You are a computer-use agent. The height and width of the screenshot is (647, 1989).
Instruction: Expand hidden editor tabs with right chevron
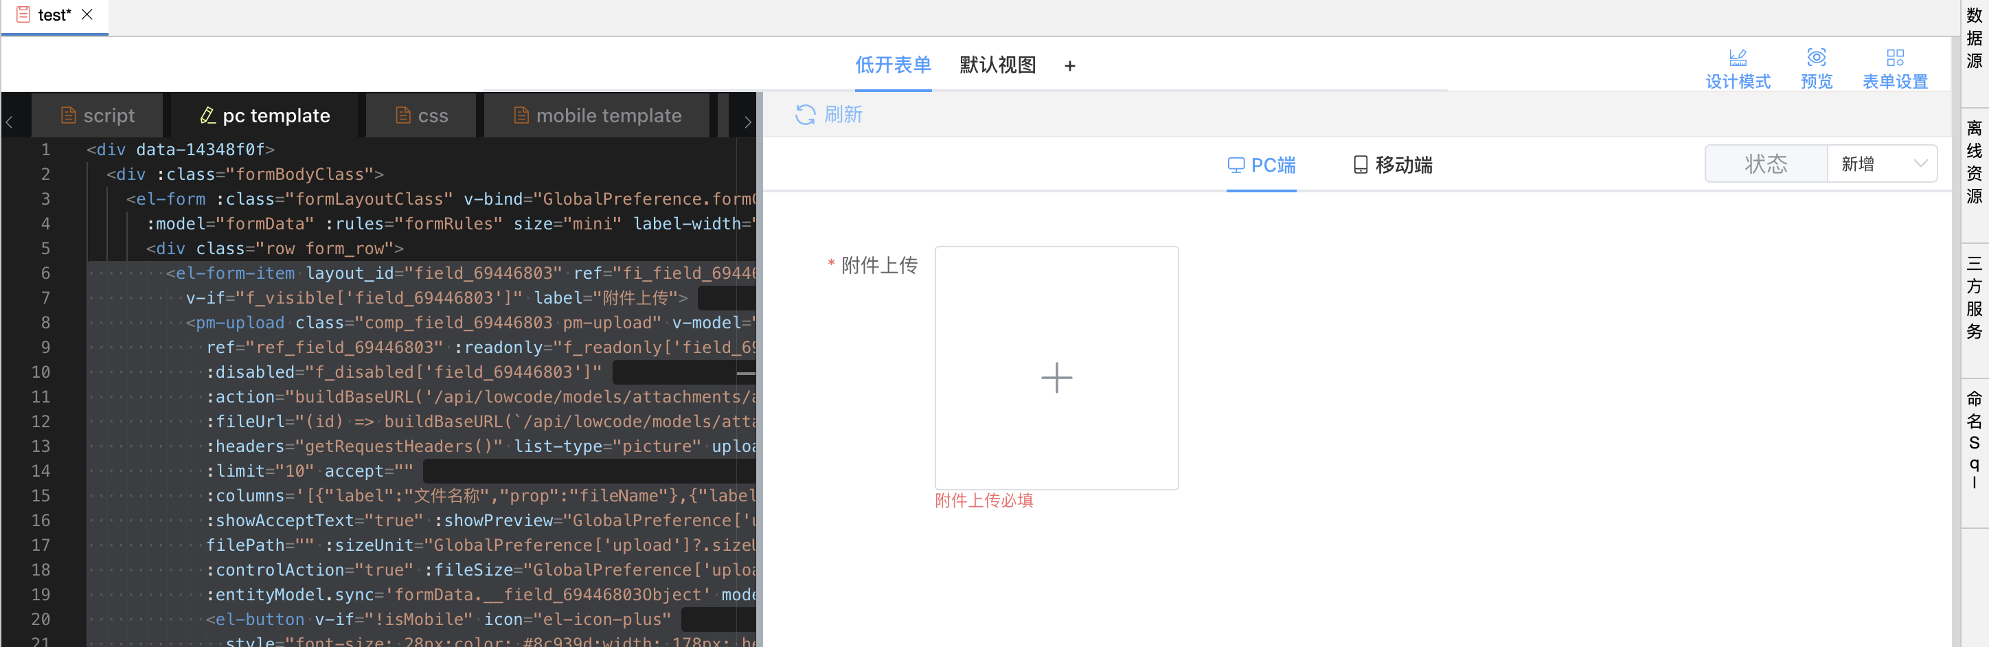747,121
